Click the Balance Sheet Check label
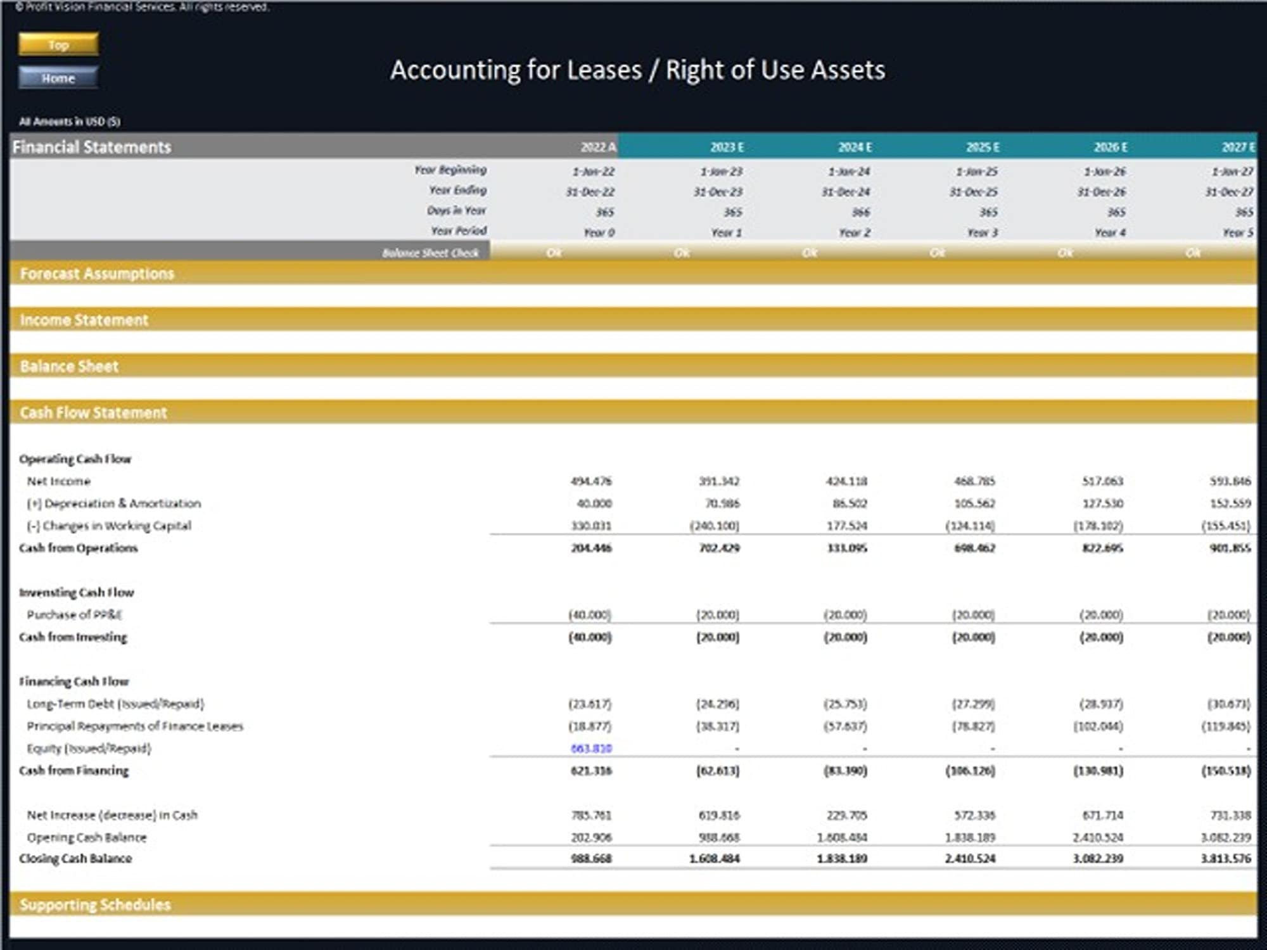This screenshot has height=950, width=1267. pyautogui.click(x=431, y=253)
